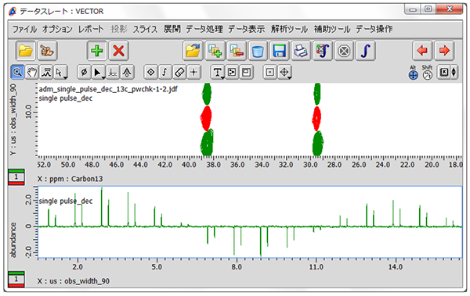Click the floppy disk save icon
Viewport: 470px width, 296px height.
(279, 51)
